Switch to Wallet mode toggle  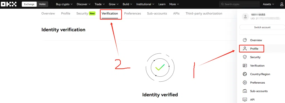pyautogui.click(x=42, y=4)
